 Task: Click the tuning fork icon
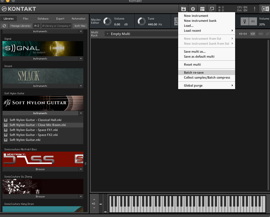(245, 22)
